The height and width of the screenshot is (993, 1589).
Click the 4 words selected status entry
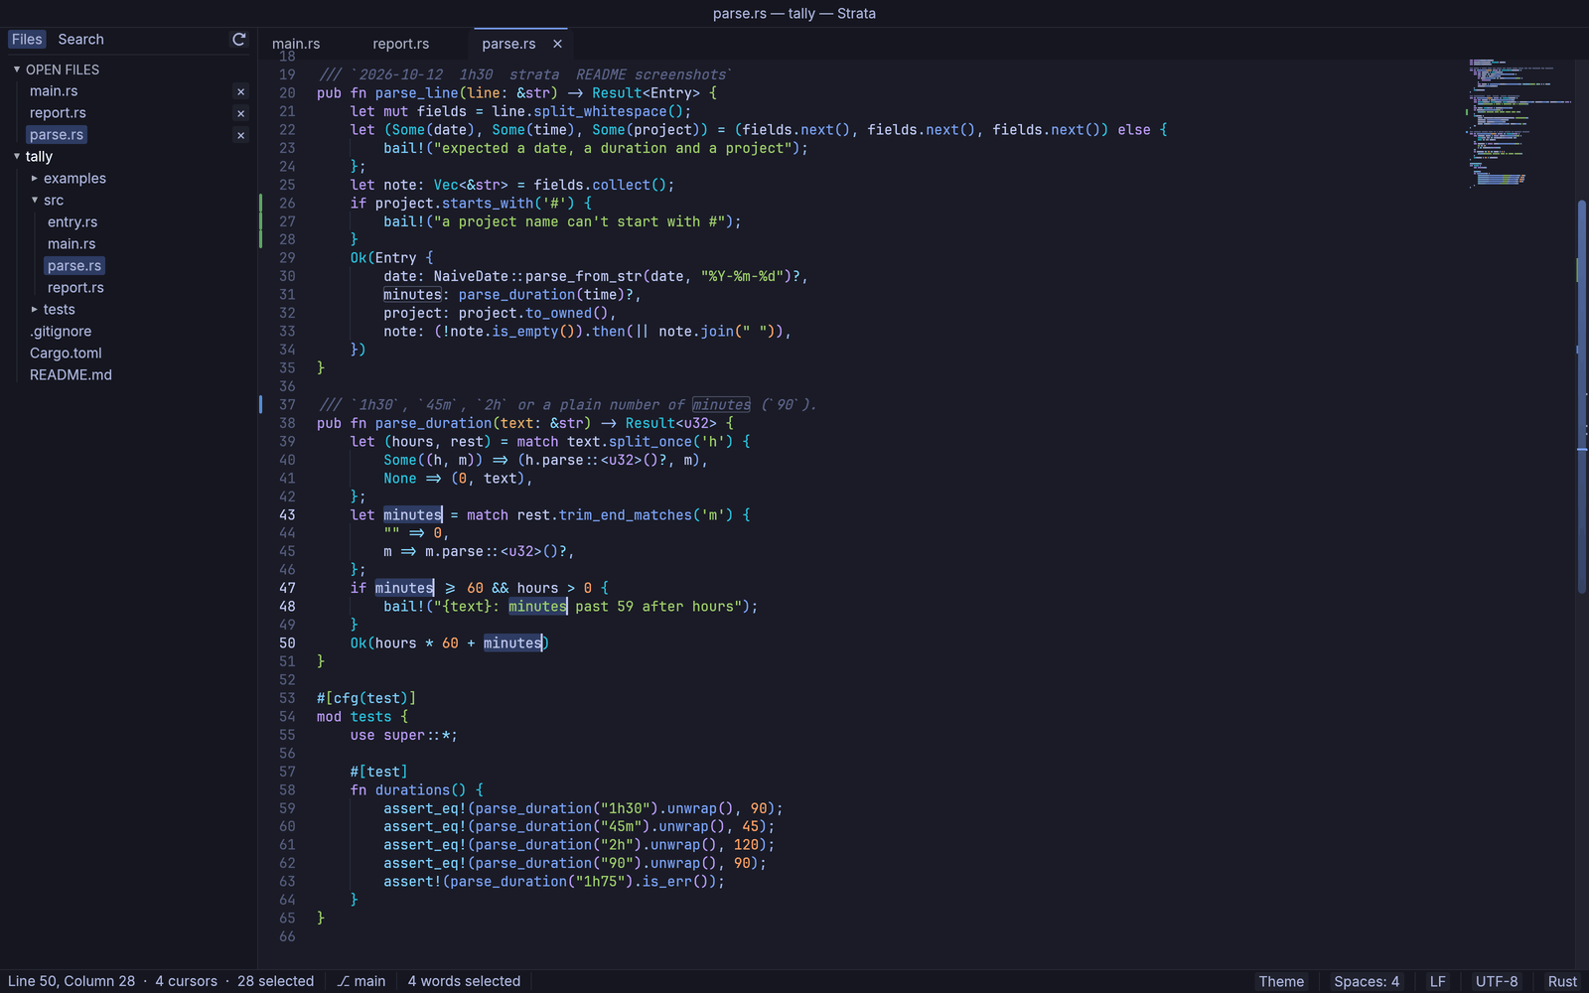[464, 981]
